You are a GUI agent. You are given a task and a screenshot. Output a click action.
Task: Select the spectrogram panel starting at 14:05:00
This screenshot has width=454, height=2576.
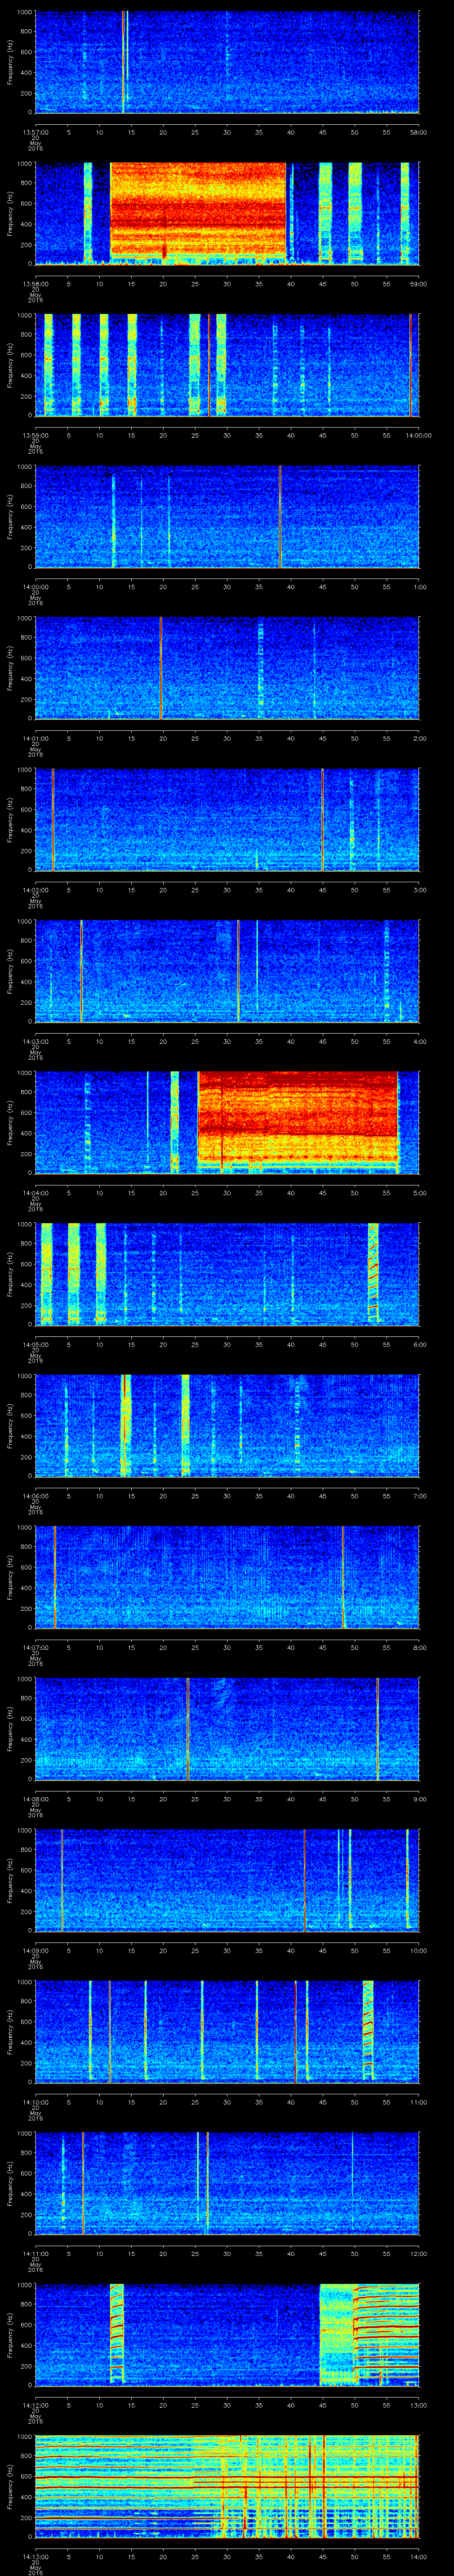tap(227, 1274)
